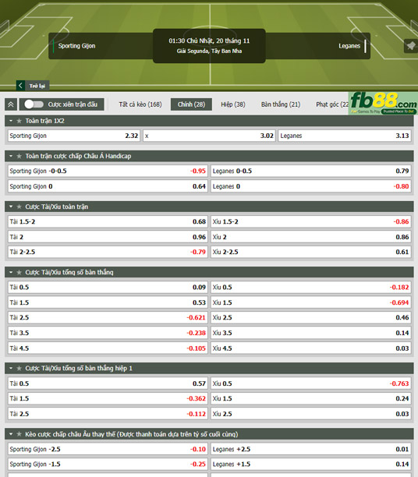The height and width of the screenshot is (477, 418).
Task: Select total goals Xỉu 2.5 at 0.46
Action: pyautogui.click(x=311, y=317)
